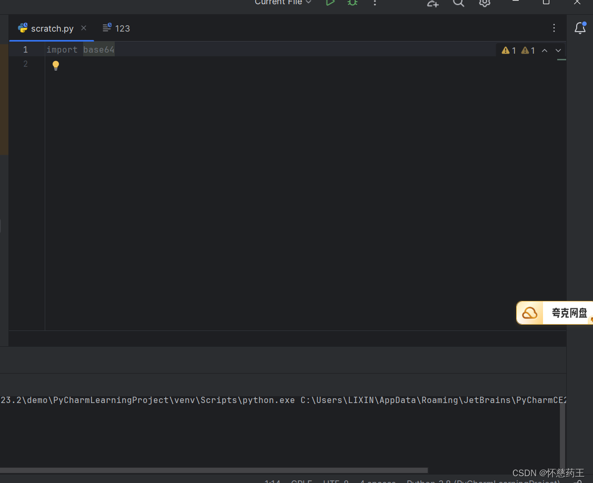This screenshot has height=483, width=593.
Task: Open Notifications via the bell icon
Action: pos(579,28)
